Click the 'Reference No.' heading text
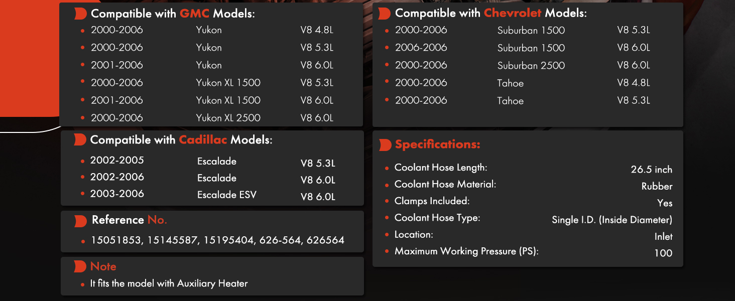 point(130,220)
